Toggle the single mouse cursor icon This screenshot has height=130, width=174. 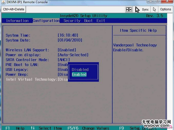pyautogui.click(x=154, y=9)
